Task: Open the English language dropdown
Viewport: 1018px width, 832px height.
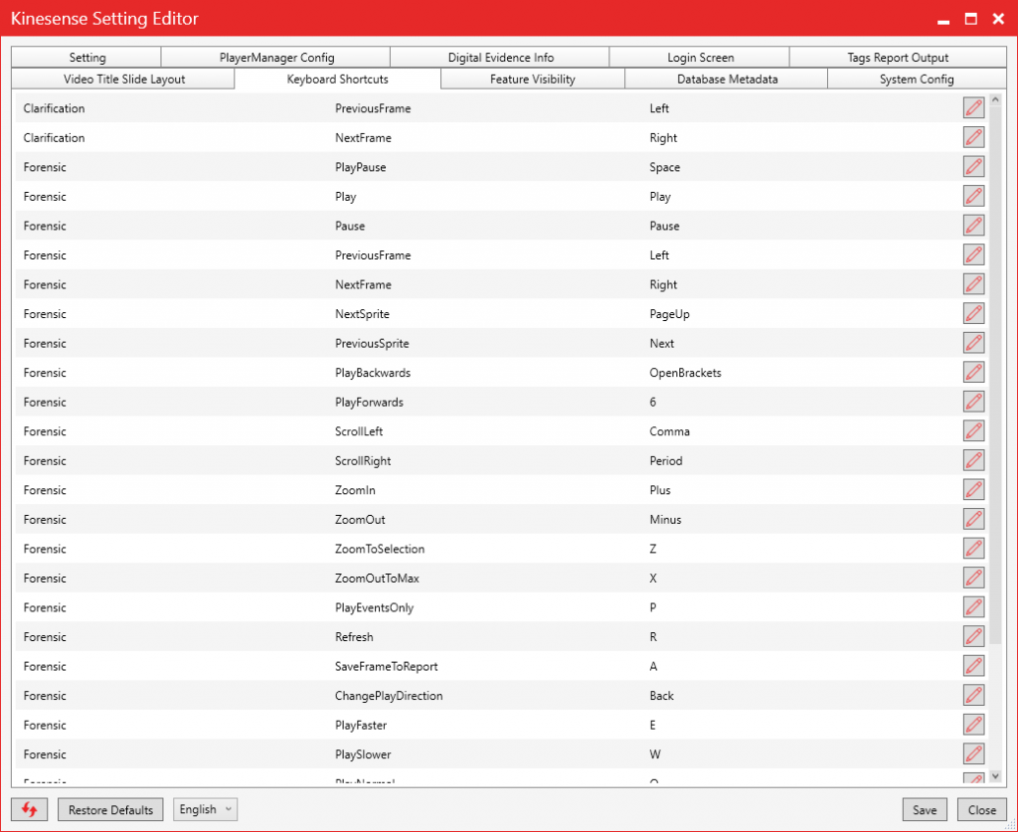Action: (205, 809)
